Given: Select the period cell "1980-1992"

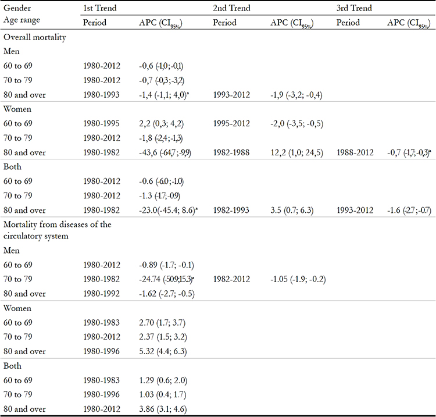Looking at the screenshot, I should tap(101, 293).
